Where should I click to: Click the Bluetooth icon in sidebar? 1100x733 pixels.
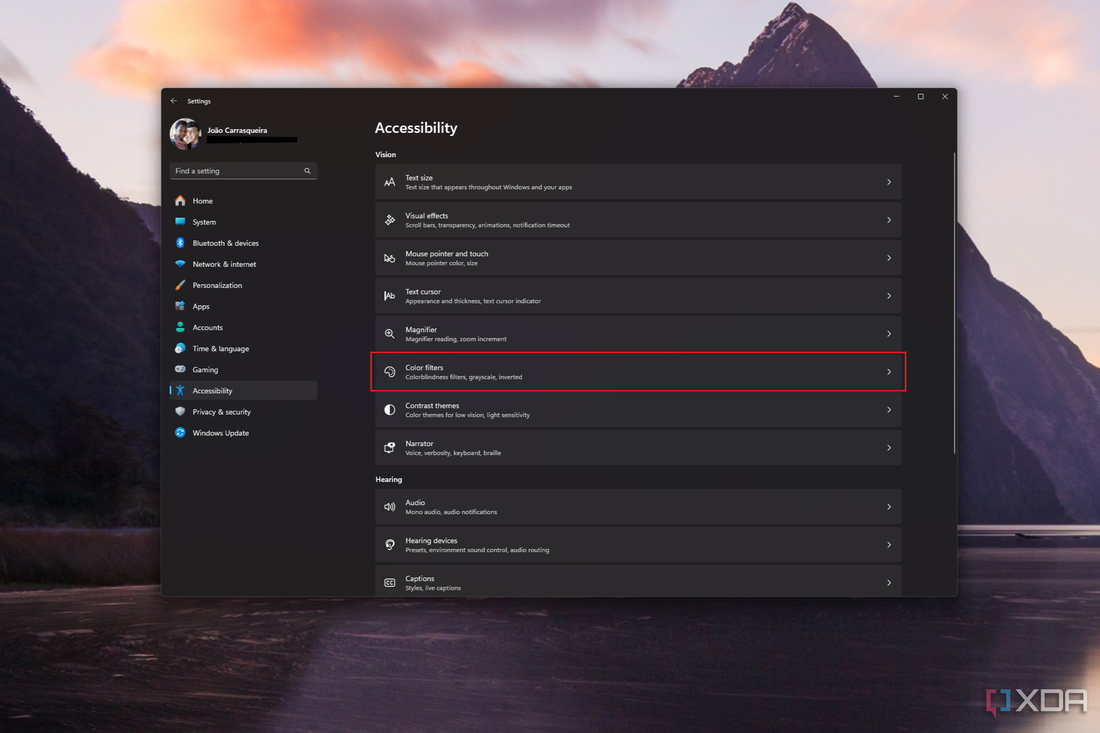coord(180,243)
